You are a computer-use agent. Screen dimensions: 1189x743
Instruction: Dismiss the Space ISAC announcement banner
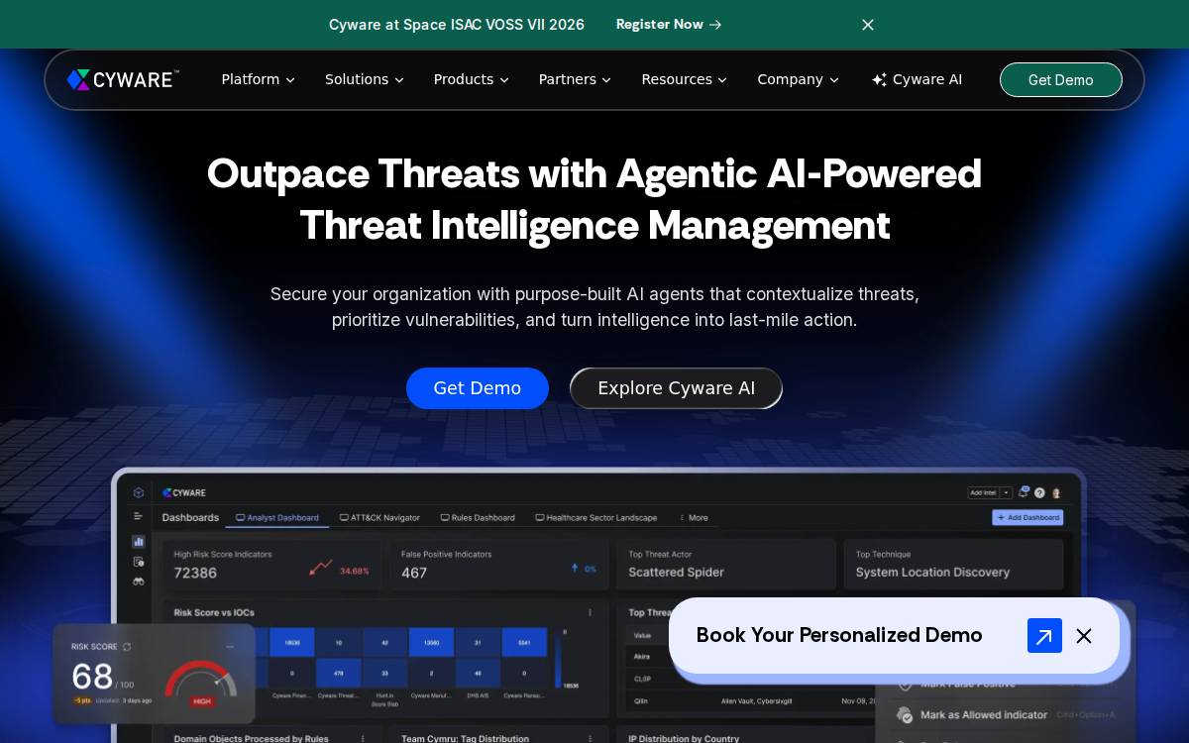868,25
